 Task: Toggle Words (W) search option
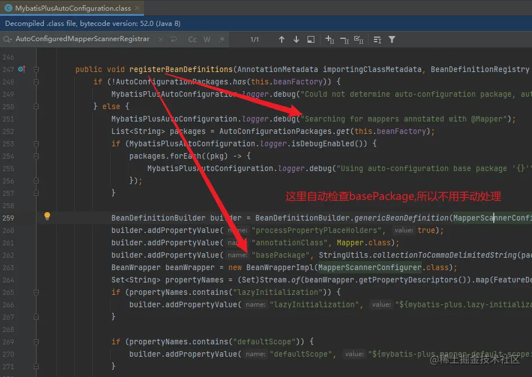click(206, 39)
